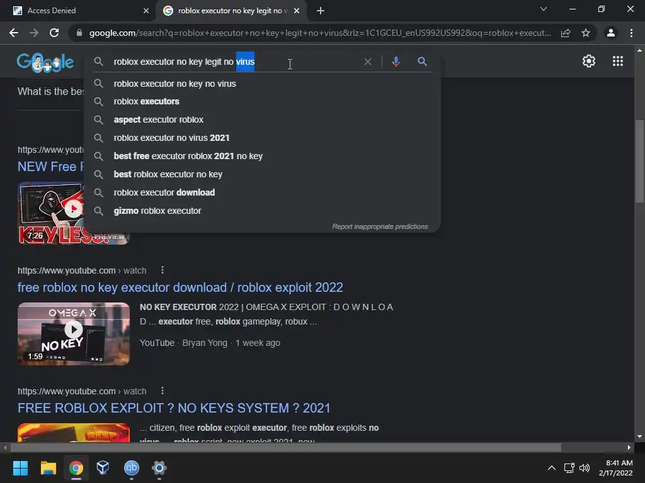Click 'Bryan Yong' channel name text
645x483 pixels.
[x=205, y=343]
